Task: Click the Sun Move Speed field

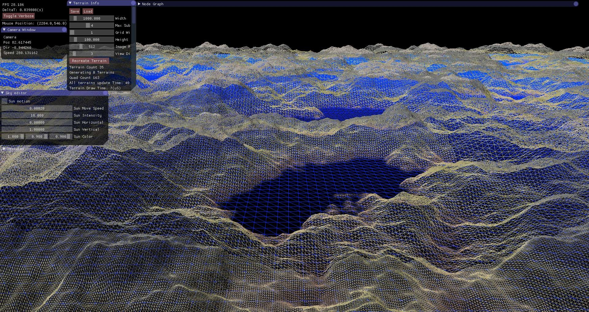Action: [x=37, y=108]
